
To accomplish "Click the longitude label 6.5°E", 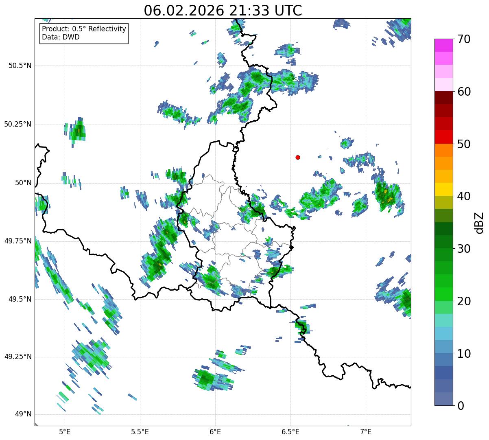I will [290, 431].
